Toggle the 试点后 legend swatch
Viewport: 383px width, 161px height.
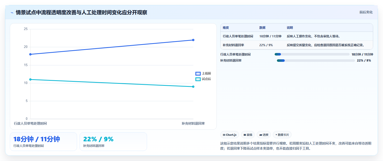pyautogui.click(x=198, y=79)
